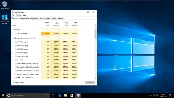
Task: Open the Recycle Bin desktop icon
Action: [x=5, y=5]
